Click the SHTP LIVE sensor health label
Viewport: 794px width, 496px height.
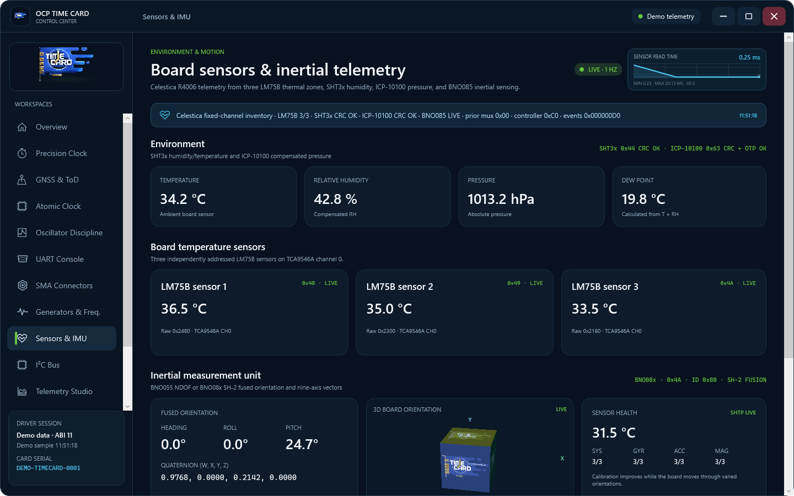click(743, 413)
